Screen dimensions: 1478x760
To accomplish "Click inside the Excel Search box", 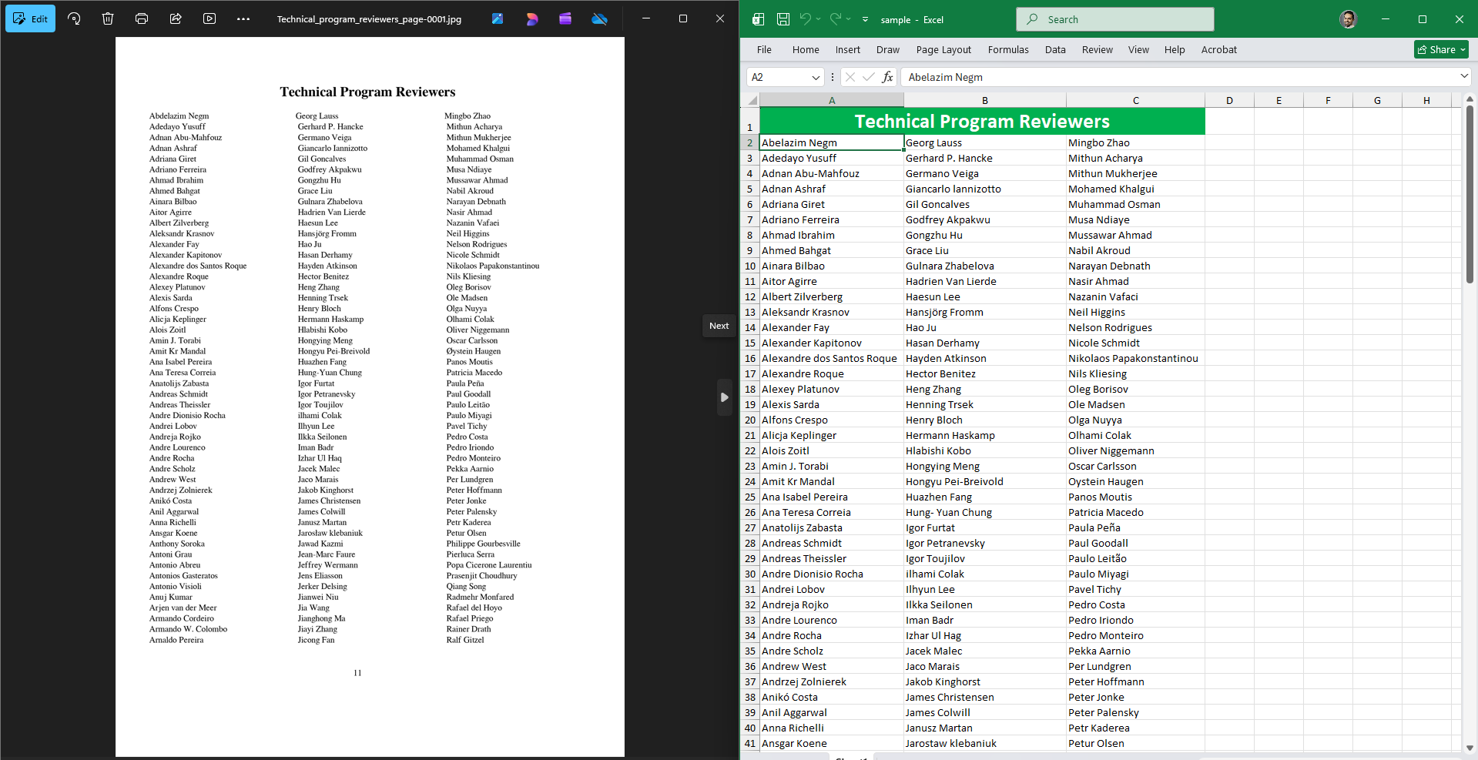I will pyautogui.click(x=1114, y=18).
